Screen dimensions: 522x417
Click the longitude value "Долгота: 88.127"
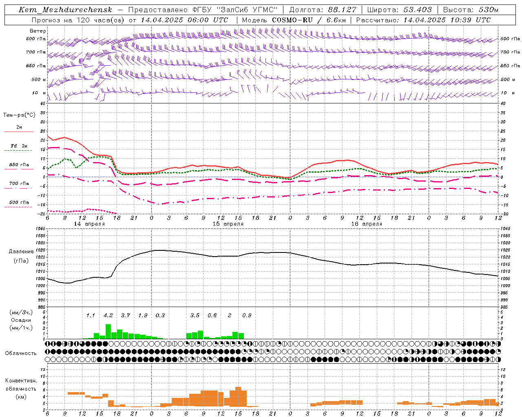323,10
